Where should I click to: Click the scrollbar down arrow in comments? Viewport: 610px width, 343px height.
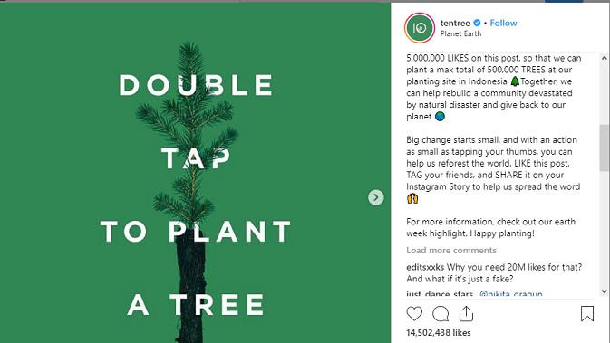605,291
